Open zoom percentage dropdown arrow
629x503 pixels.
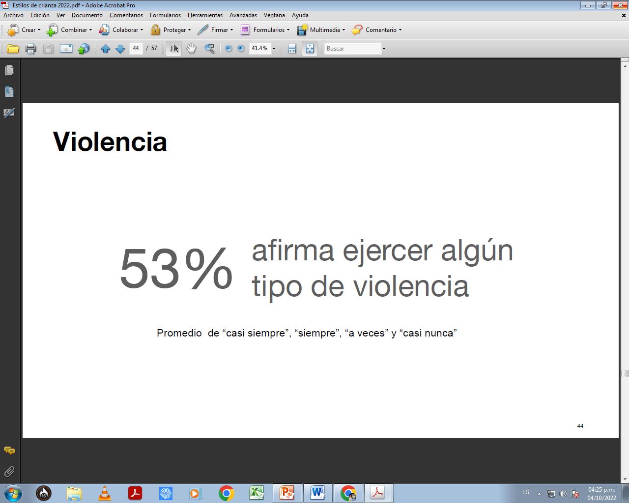(274, 49)
